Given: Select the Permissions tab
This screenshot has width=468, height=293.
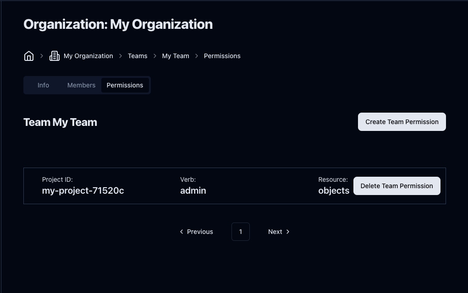Looking at the screenshot, I should click(125, 85).
